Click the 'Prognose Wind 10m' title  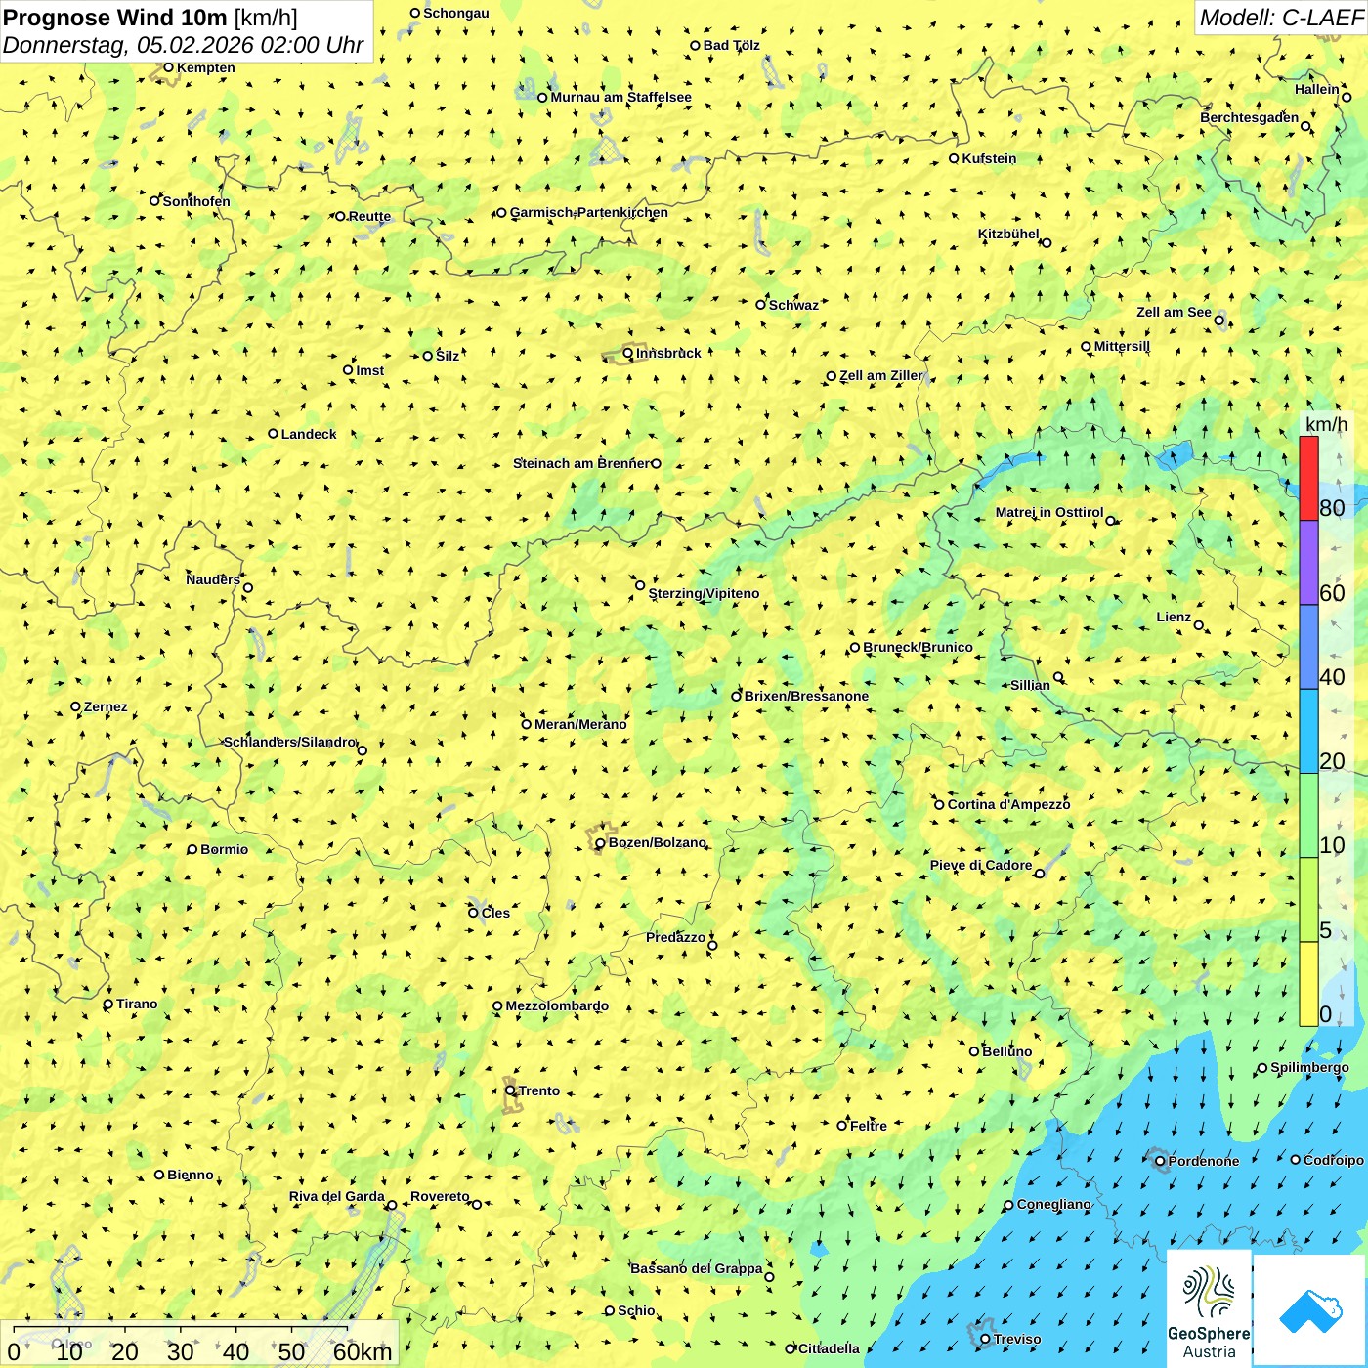pyautogui.click(x=115, y=17)
